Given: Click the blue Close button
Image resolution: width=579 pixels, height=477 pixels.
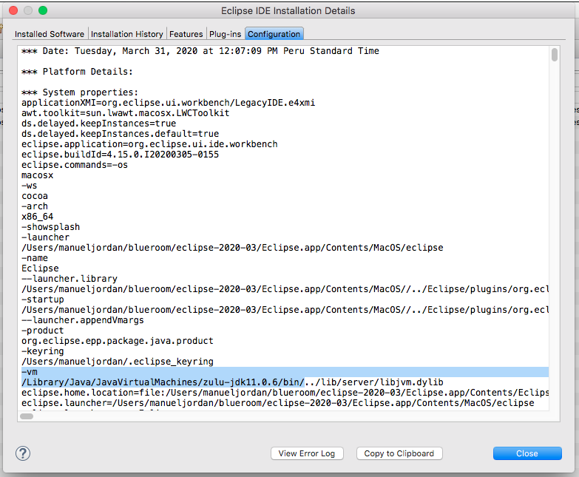Looking at the screenshot, I should (x=527, y=453).
